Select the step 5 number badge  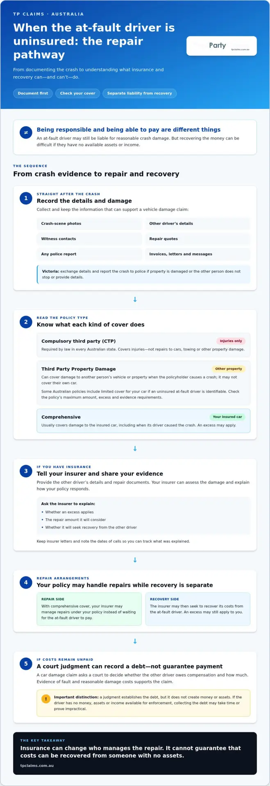tap(26, 664)
